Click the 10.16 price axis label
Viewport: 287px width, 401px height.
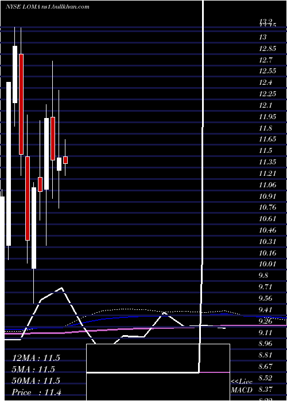267,253
